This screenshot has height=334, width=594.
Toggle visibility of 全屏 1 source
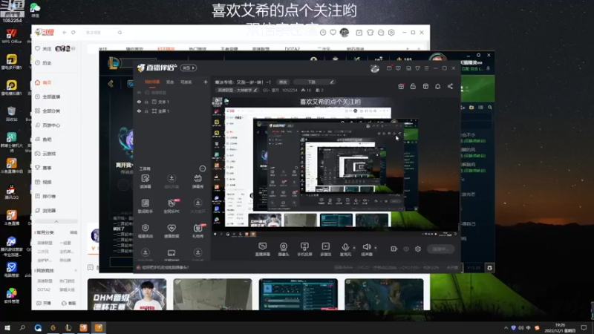click(139, 111)
